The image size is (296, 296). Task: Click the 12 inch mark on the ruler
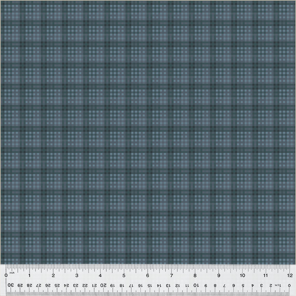pos(290,275)
